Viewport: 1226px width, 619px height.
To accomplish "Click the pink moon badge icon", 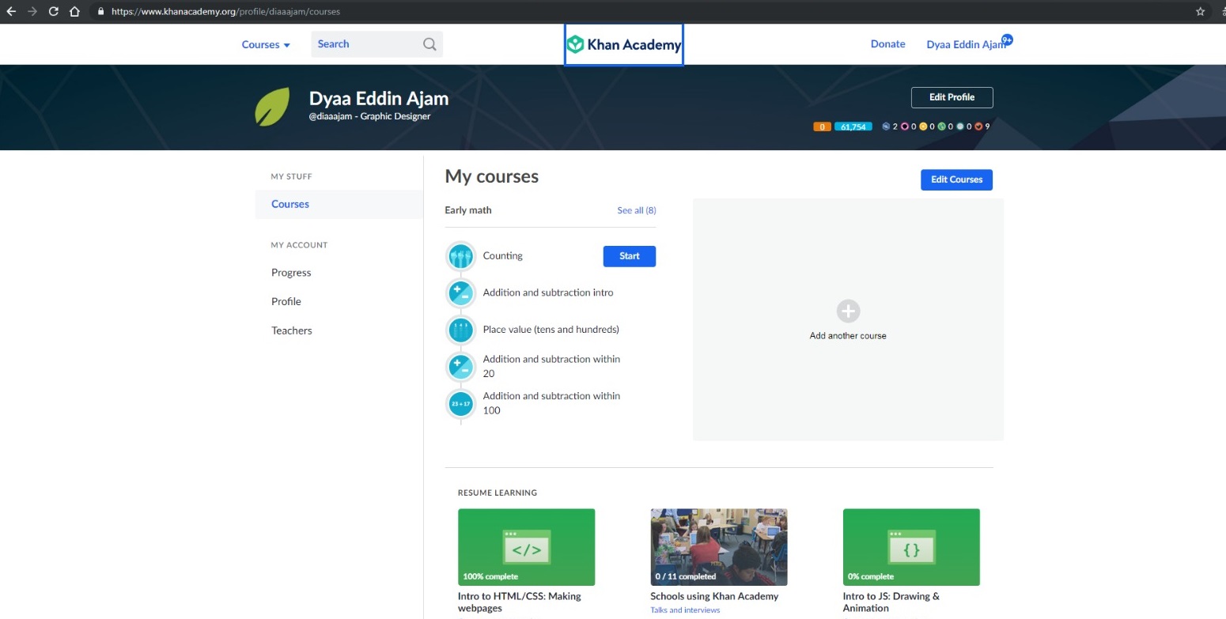I will [905, 126].
